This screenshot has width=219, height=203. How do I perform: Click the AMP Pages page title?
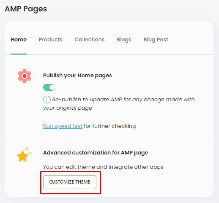pos(26,9)
